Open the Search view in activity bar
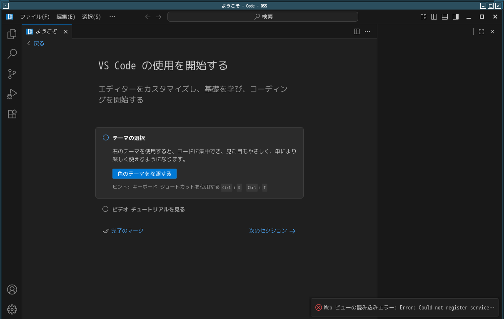Screen dimensions: 504x319 click(12, 54)
